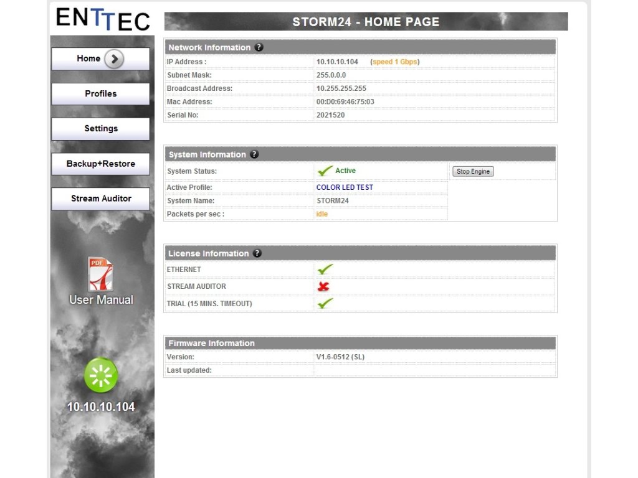Screen dimensions: 638x478
Task: Open help icon beside System Information
Action: (254, 154)
